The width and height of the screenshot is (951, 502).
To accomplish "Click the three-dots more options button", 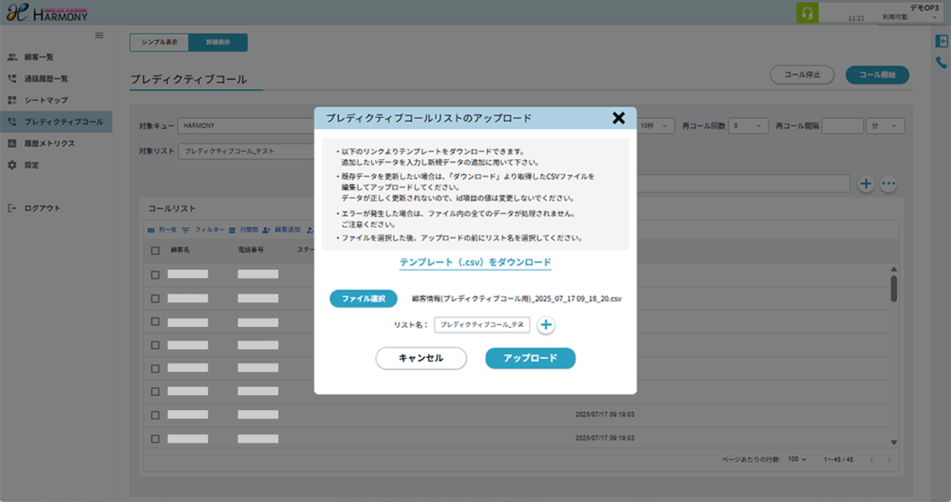I will 888,184.
